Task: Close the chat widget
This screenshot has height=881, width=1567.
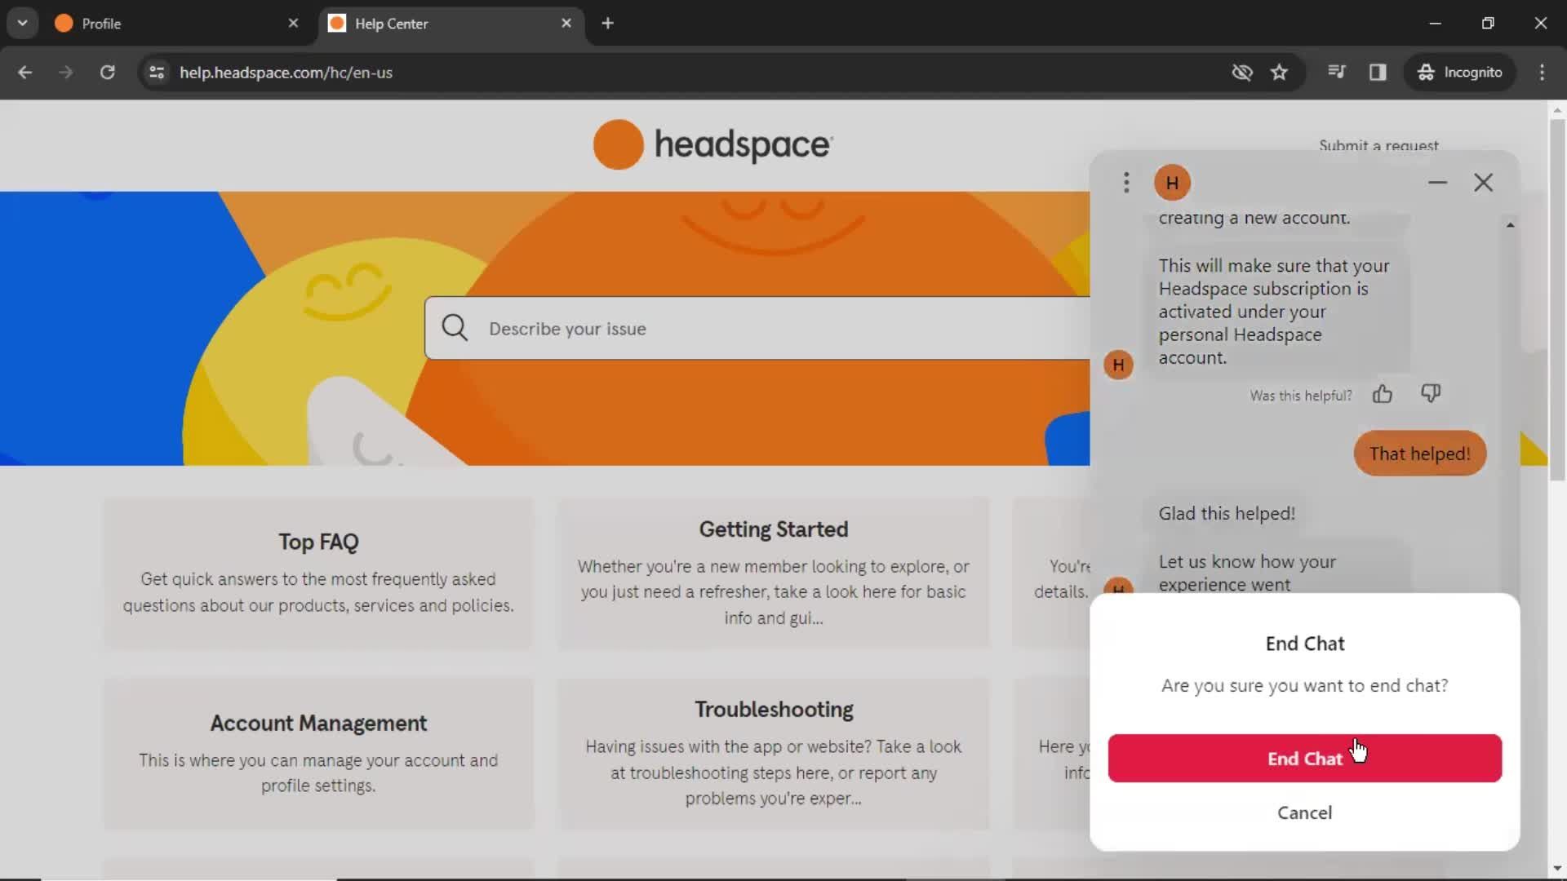Action: 1483,182
